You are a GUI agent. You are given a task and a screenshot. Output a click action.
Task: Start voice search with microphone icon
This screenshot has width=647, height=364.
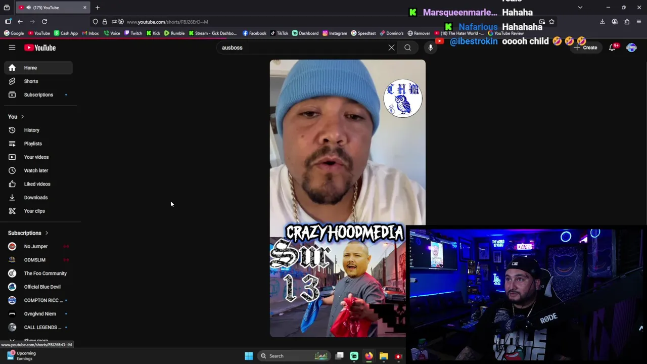click(431, 48)
